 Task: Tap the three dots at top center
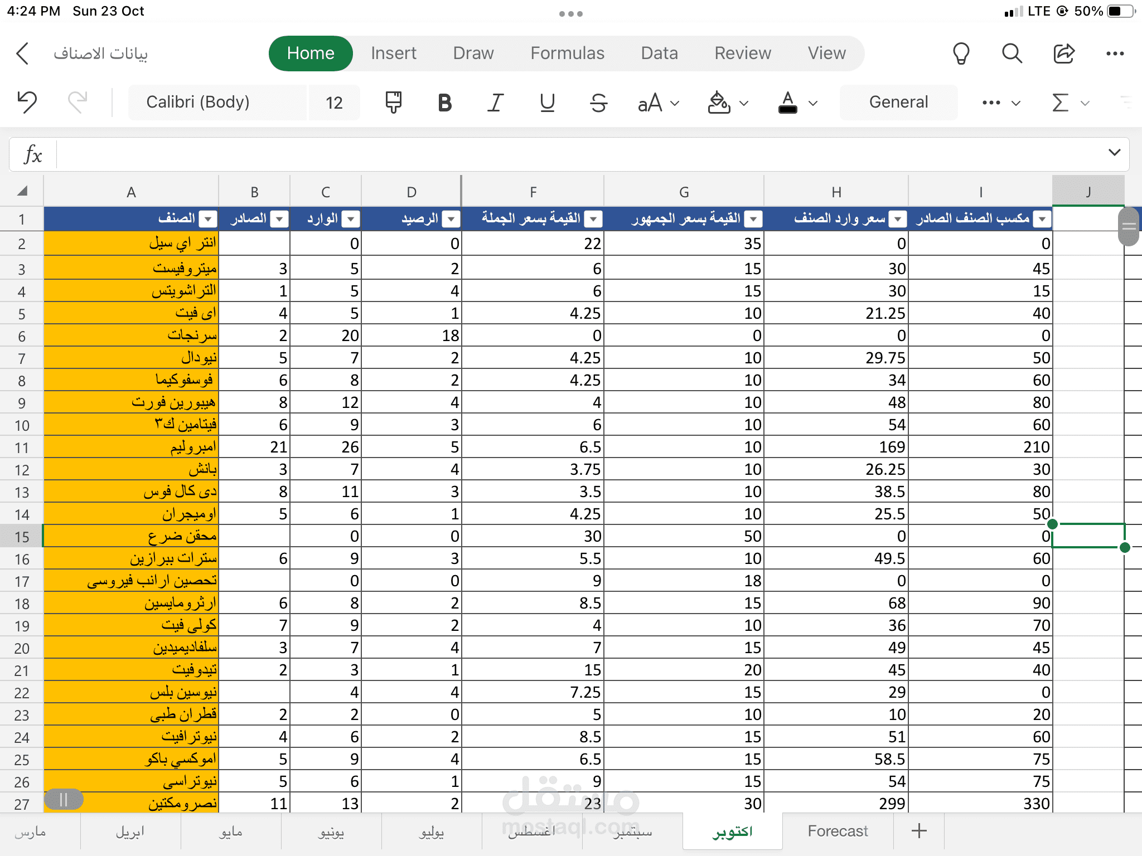click(x=571, y=14)
